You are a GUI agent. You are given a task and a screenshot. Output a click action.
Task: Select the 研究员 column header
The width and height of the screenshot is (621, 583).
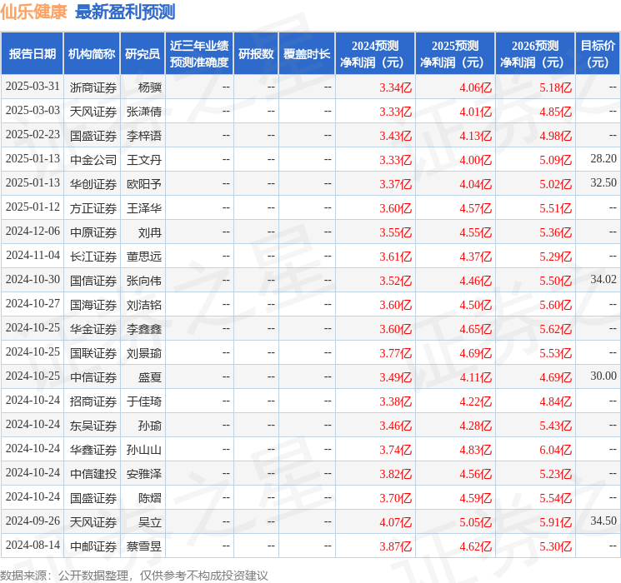point(143,54)
